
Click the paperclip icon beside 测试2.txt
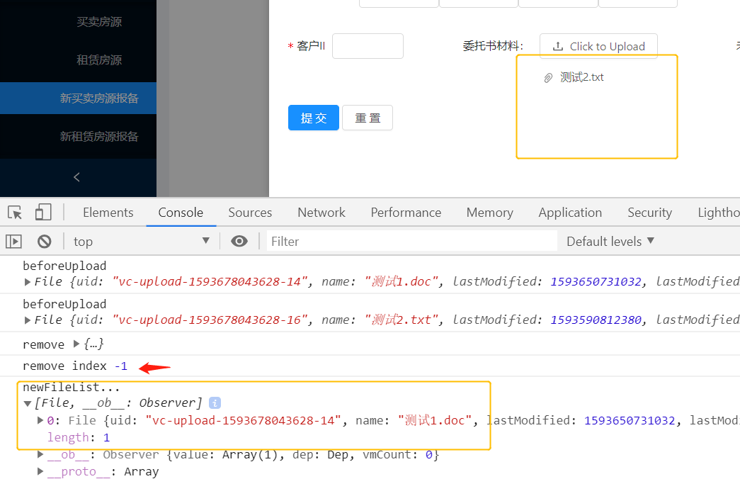(547, 77)
